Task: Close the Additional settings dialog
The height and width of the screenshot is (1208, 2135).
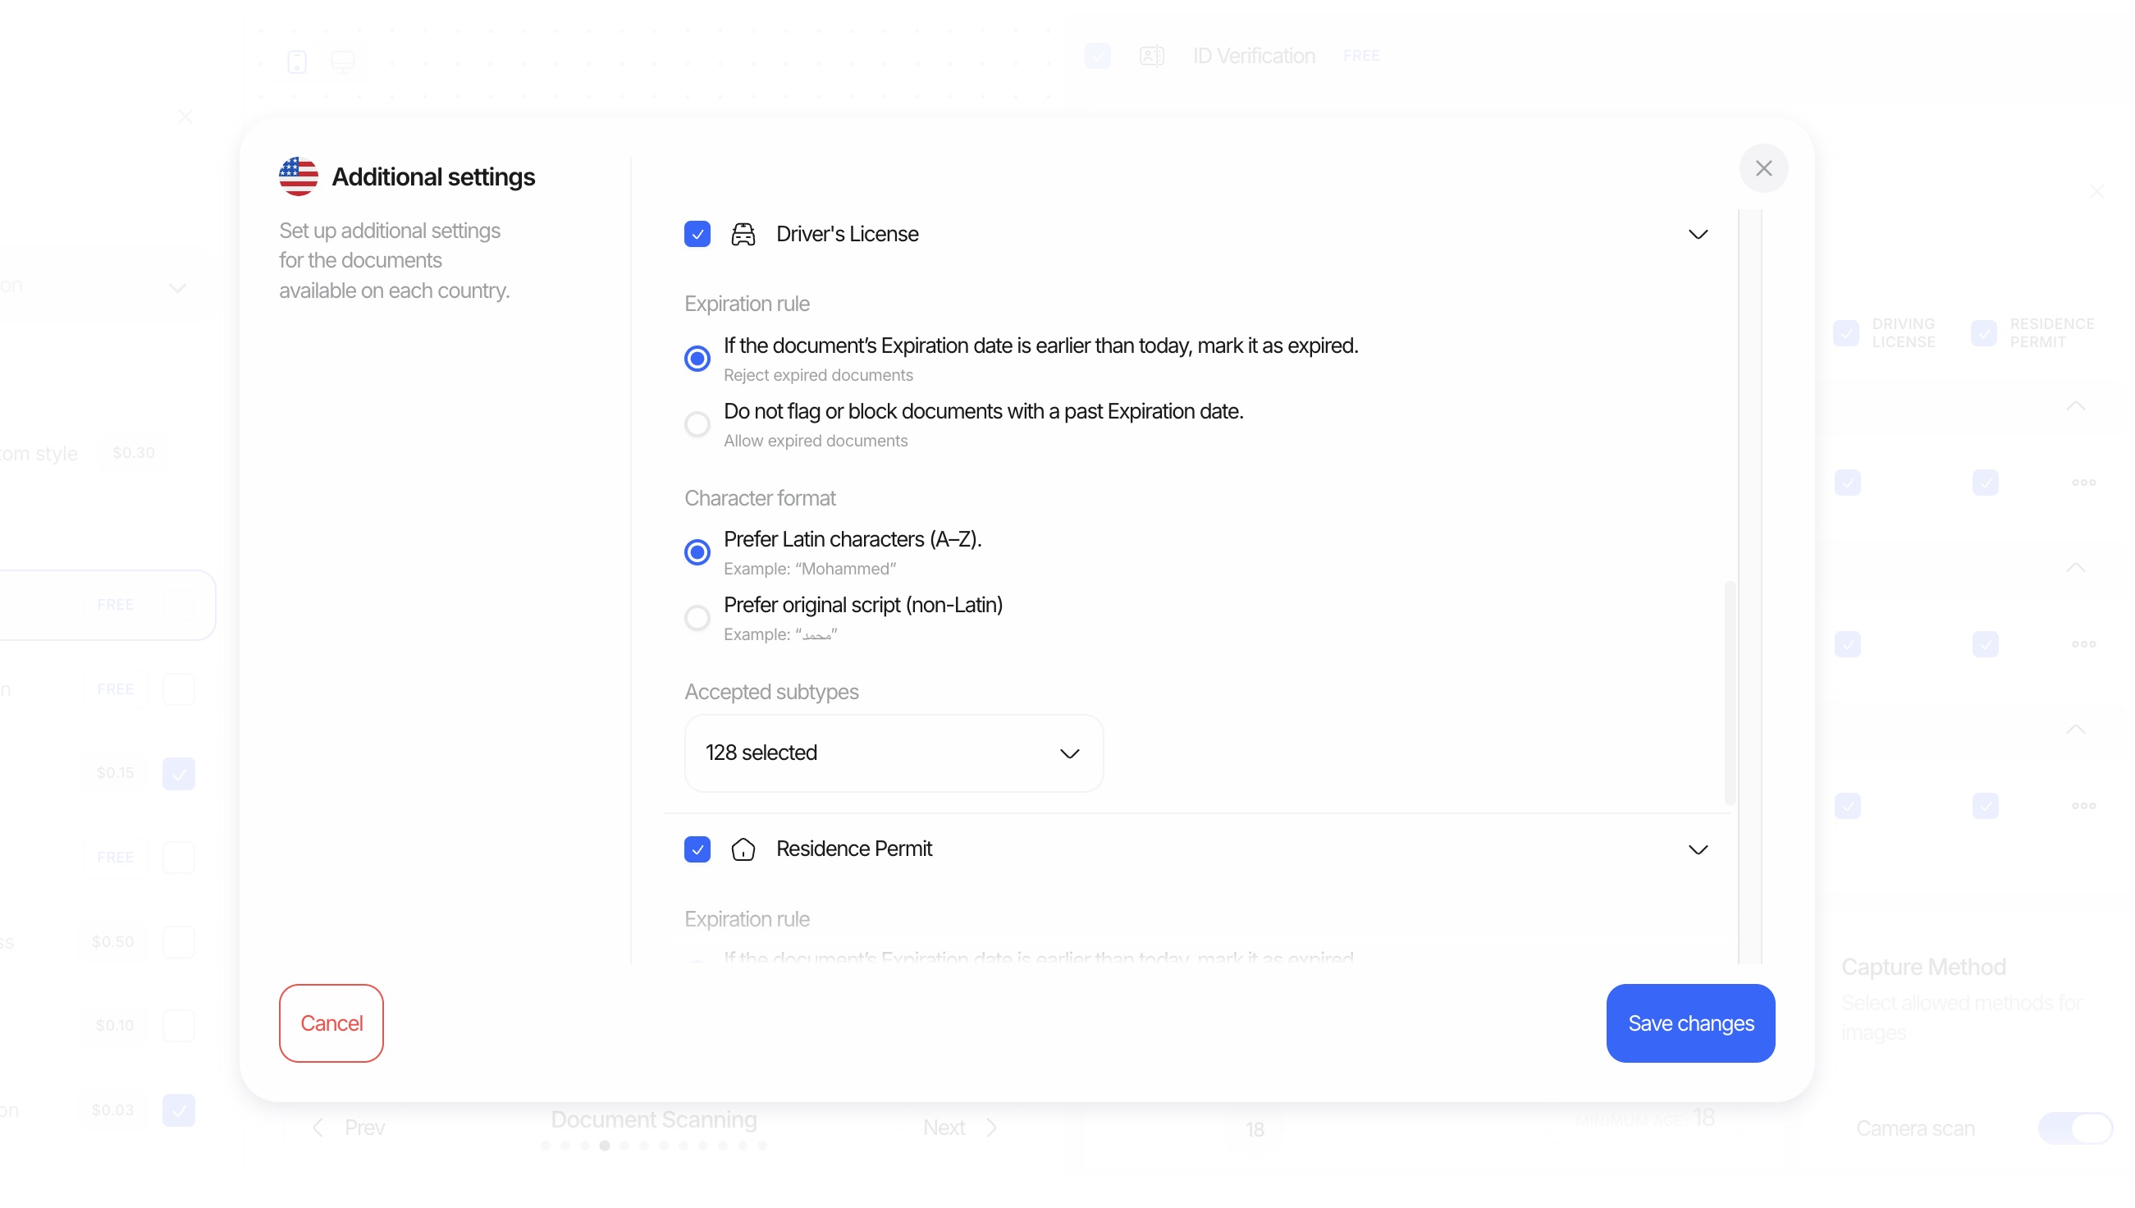Action: coord(1762,168)
